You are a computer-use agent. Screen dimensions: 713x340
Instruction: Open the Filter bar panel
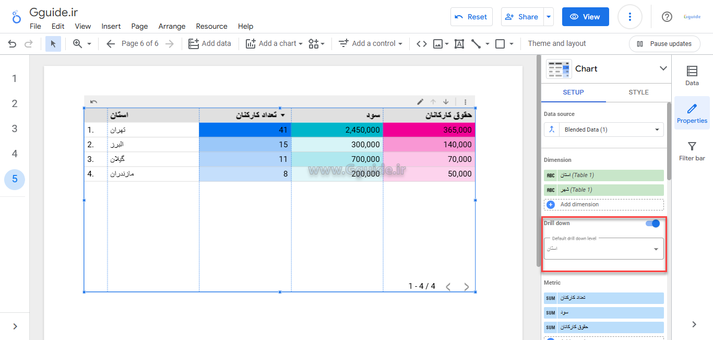point(692,151)
